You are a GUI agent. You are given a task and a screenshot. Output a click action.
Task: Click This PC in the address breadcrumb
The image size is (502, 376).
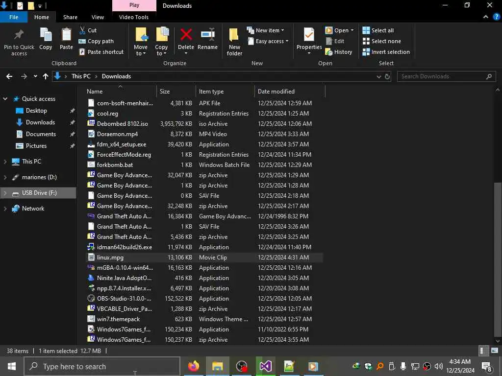coord(81,76)
